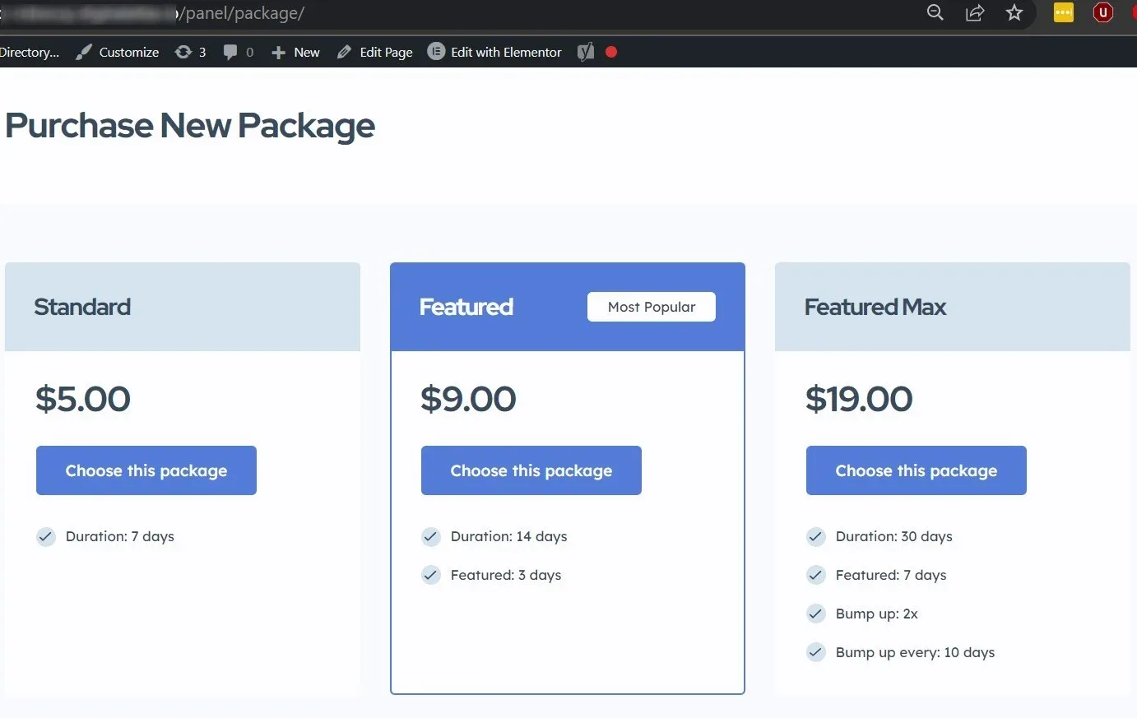This screenshot has height=718, width=1137.
Task: Click the address bar URL
Action: point(152,13)
